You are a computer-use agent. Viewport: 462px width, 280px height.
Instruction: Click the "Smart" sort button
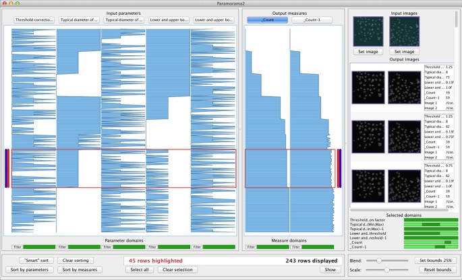click(x=36, y=260)
